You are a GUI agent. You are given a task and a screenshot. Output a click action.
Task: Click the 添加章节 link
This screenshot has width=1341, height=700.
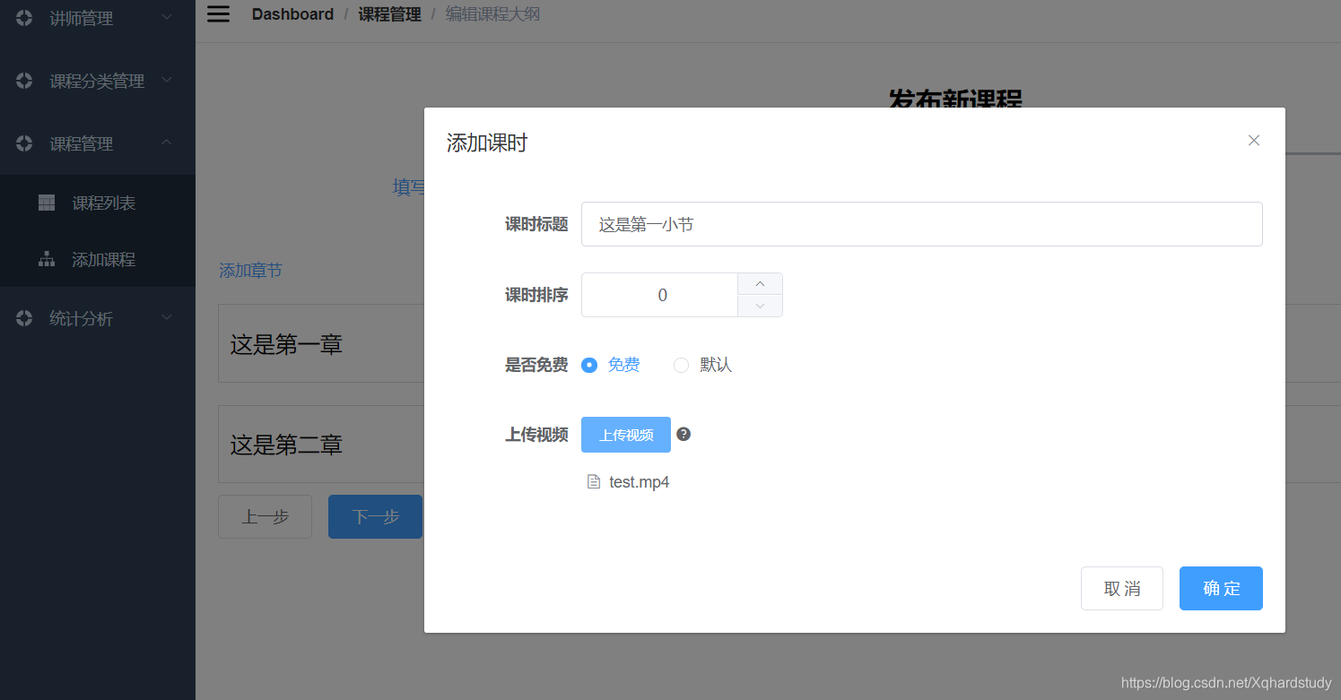click(x=250, y=270)
